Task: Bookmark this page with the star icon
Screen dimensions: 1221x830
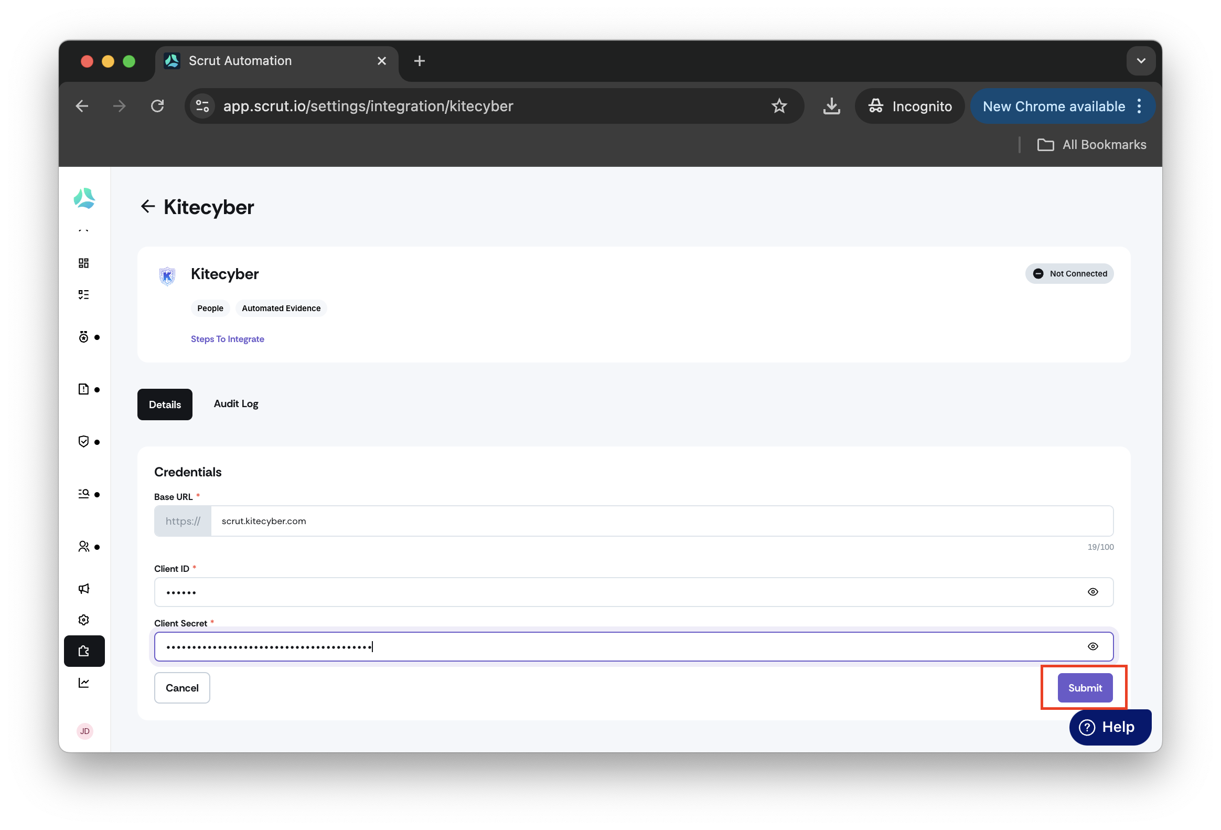Action: point(779,106)
